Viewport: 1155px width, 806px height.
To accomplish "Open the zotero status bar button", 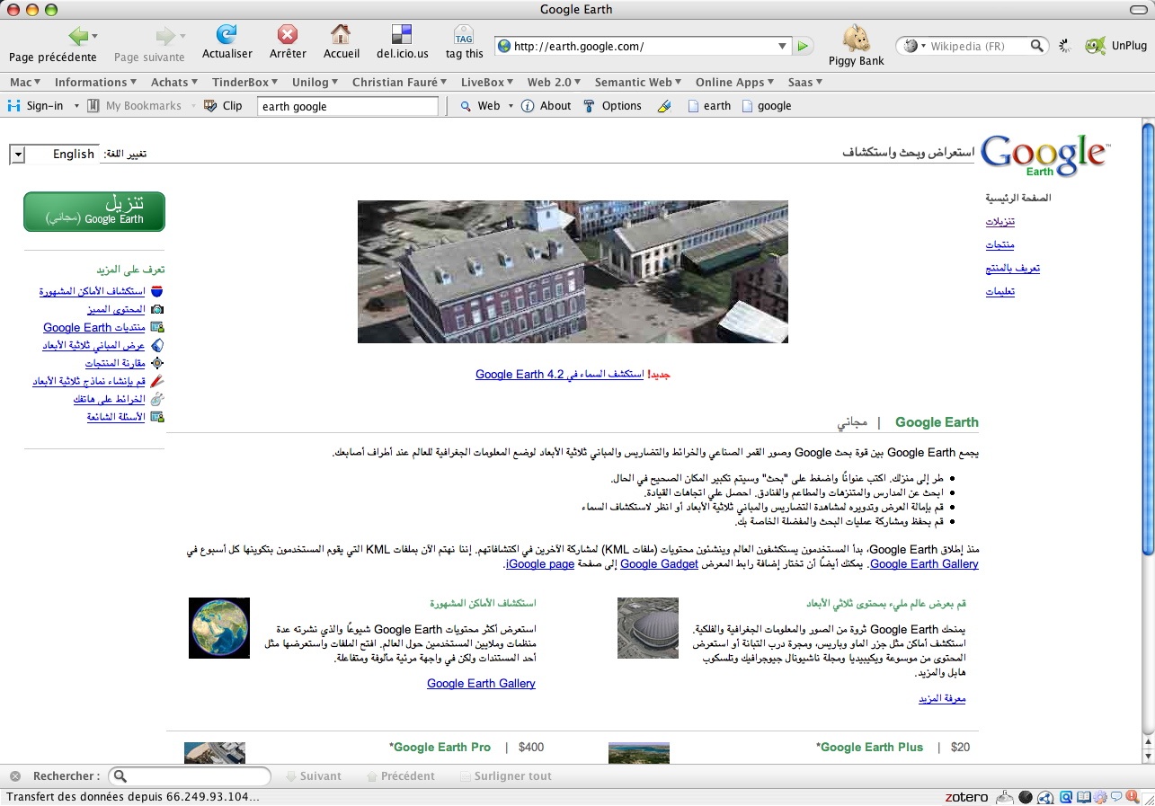I will [x=966, y=797].
